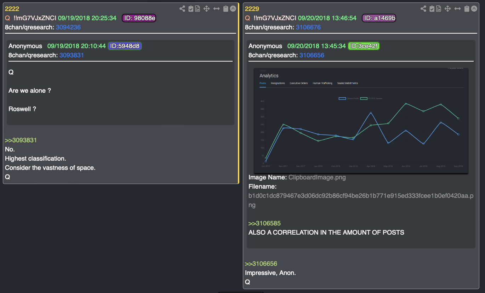Click the clipboard-check icon on post 2222
Screen dimensions: 485x293
[x=191, y=9]
